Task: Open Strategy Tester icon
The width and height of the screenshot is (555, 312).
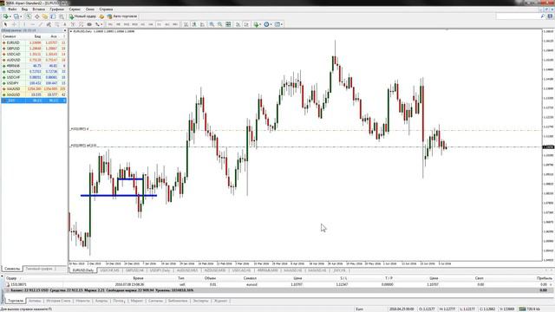Action: tap(62, 16)
